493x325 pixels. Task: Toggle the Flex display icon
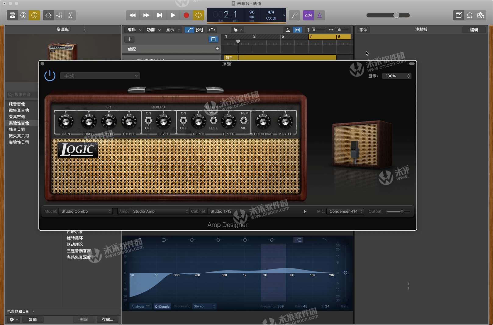click(200, 30)
